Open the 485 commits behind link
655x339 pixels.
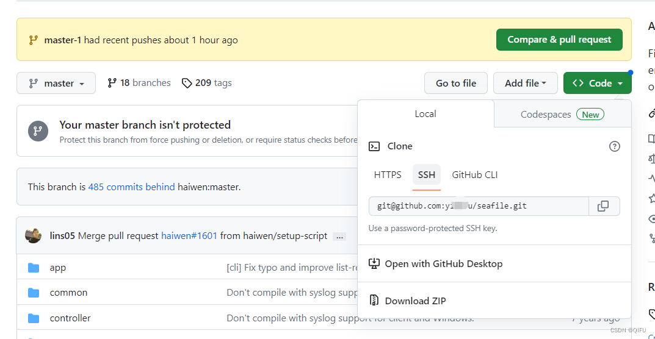131,187
